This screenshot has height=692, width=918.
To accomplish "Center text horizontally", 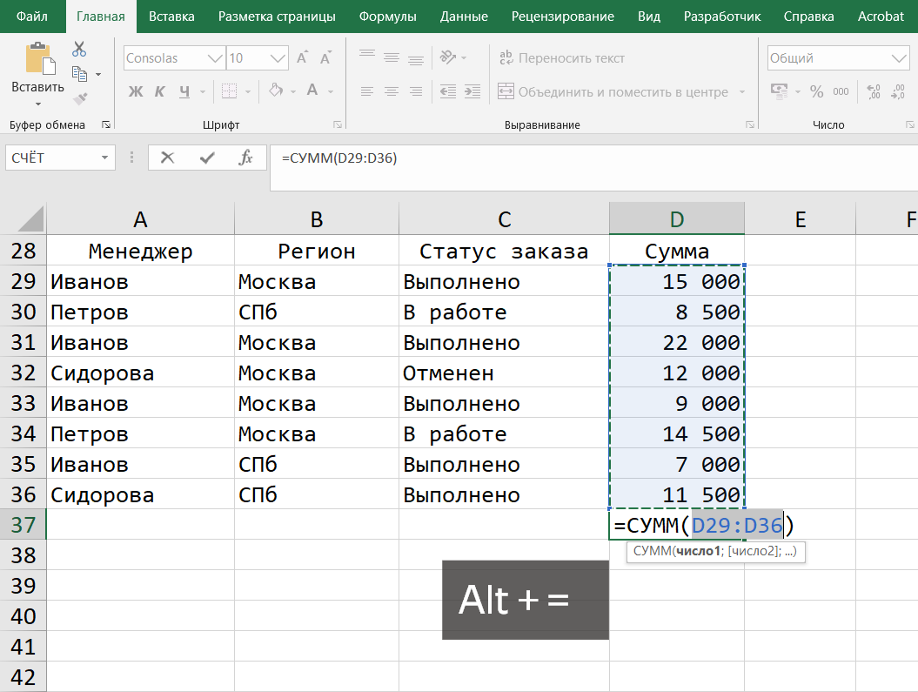I will pyautogui.click(x=391, y=91).
